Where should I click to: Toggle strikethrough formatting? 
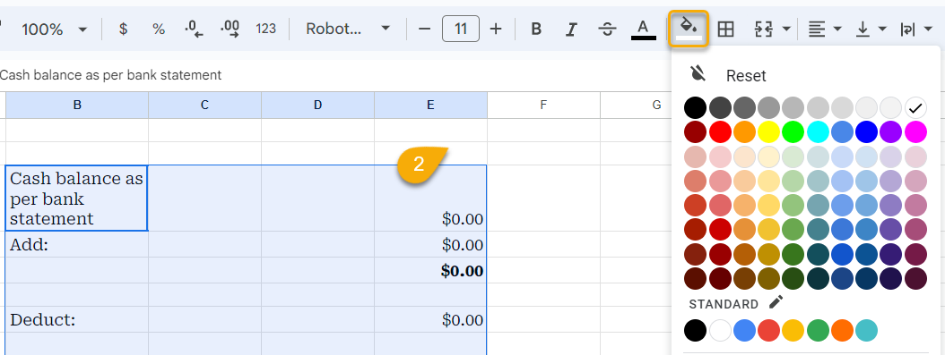tap(608, 29)
